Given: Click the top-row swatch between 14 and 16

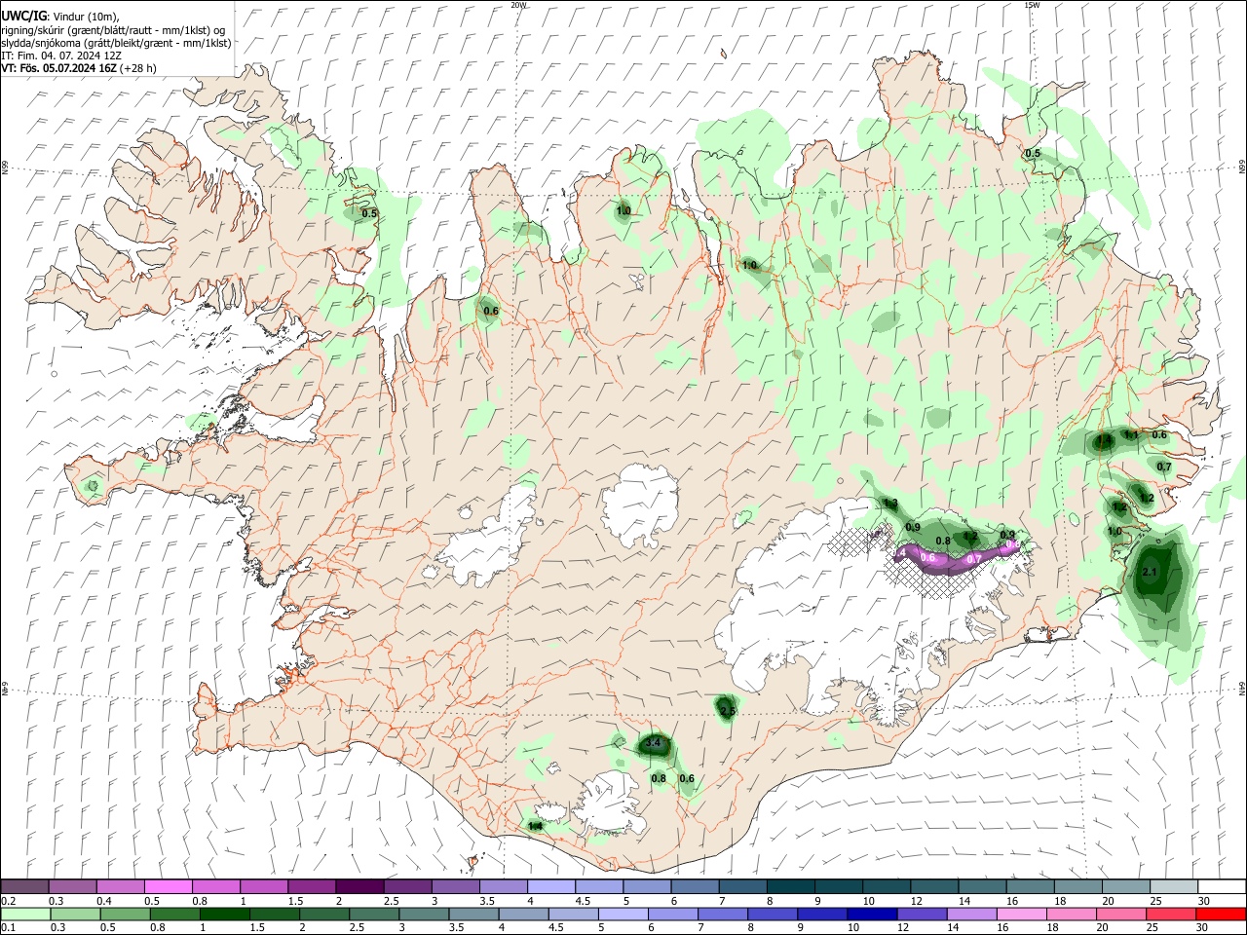Looking at the screenshot, I should pyautogui.click(x=982, y=886).
